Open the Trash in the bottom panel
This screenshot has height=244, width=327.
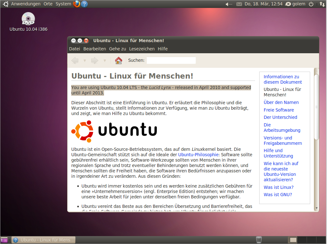tap(259, 240)
